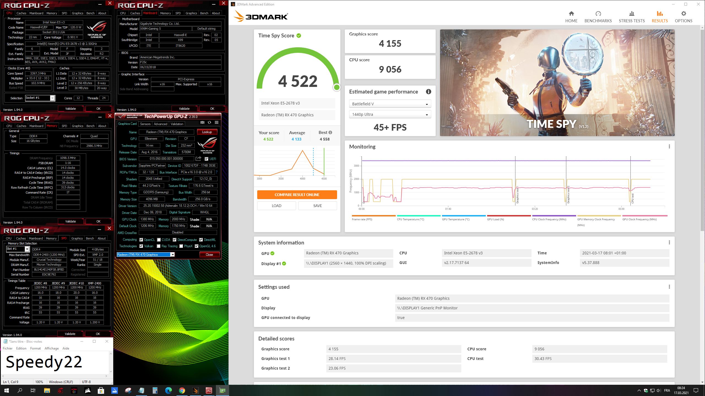Click into the Notepad text area with Speedy22

[55, 362]
